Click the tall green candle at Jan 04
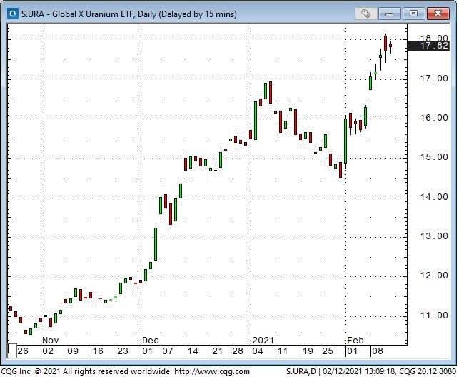 [256, 121]
